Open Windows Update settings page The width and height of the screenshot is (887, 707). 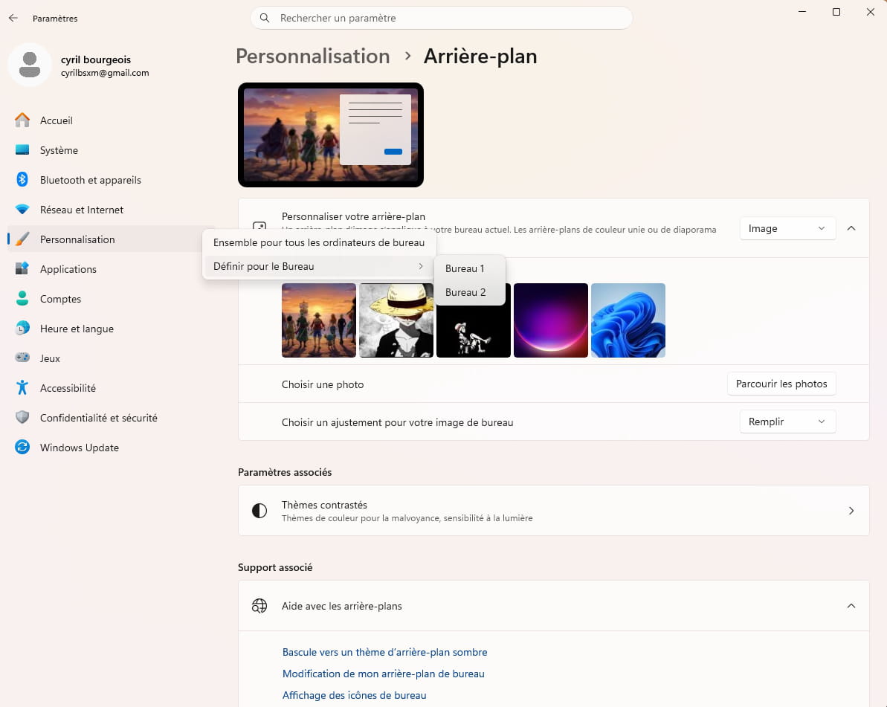pos(110,448)
